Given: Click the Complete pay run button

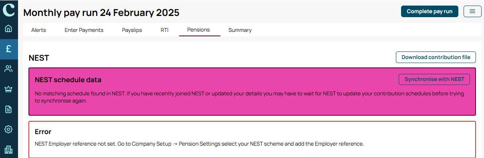Looking at the screenshot, I should coord(430,11).
